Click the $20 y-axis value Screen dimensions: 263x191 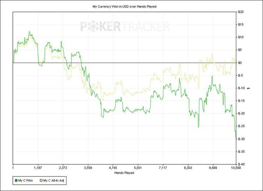coord(241,12)
